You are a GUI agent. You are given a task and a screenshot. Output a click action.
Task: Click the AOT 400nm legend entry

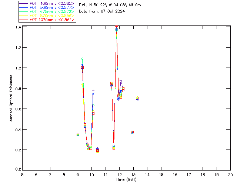47,3
